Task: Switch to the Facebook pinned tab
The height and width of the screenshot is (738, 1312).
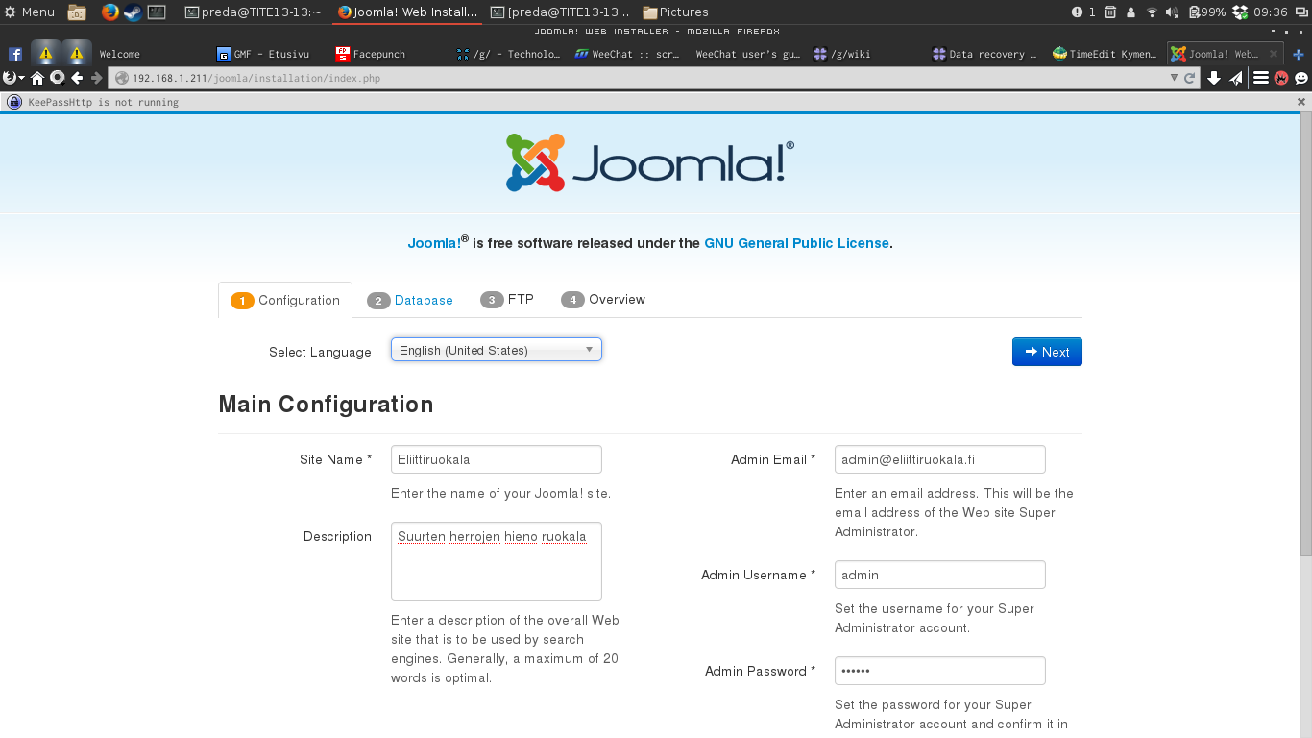Action: (15, 54)
